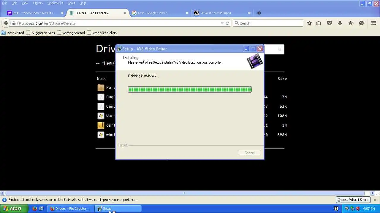Open the Windows Start menu
The width and height of the screenshot is (380, 213).
pyautogui.click(x=14, y=209)
